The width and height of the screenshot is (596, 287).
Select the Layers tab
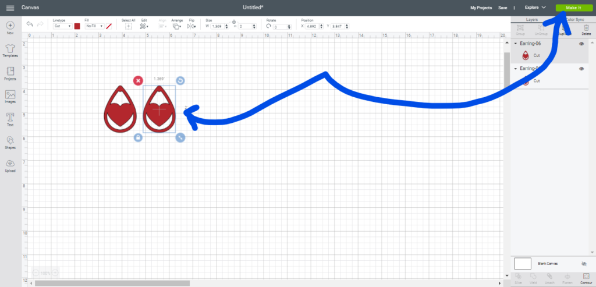click(x=531, y=19)
